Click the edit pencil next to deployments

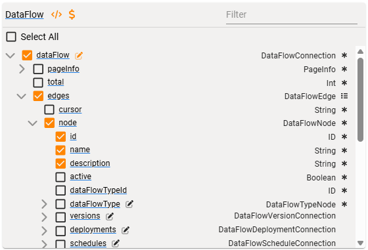click(x=126, y=230)
